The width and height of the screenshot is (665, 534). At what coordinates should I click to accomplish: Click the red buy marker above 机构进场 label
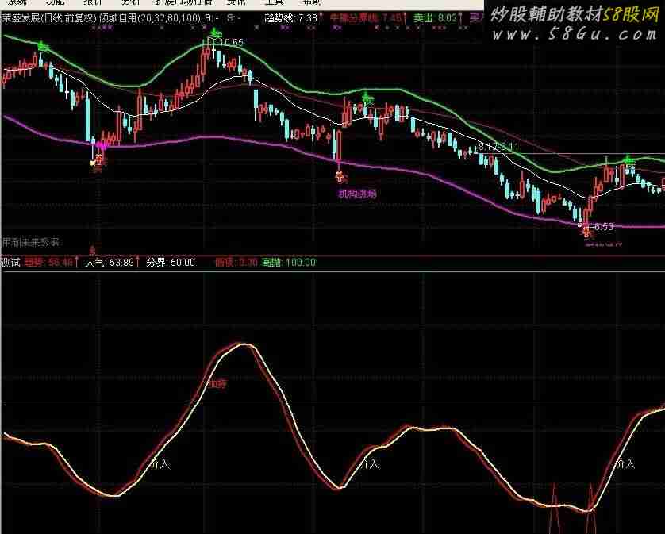(340, 177)
